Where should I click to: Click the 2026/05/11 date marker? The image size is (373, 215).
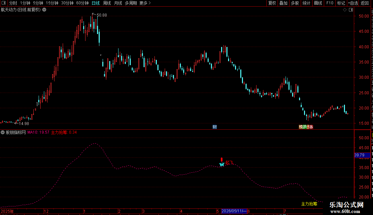point(234,211)
